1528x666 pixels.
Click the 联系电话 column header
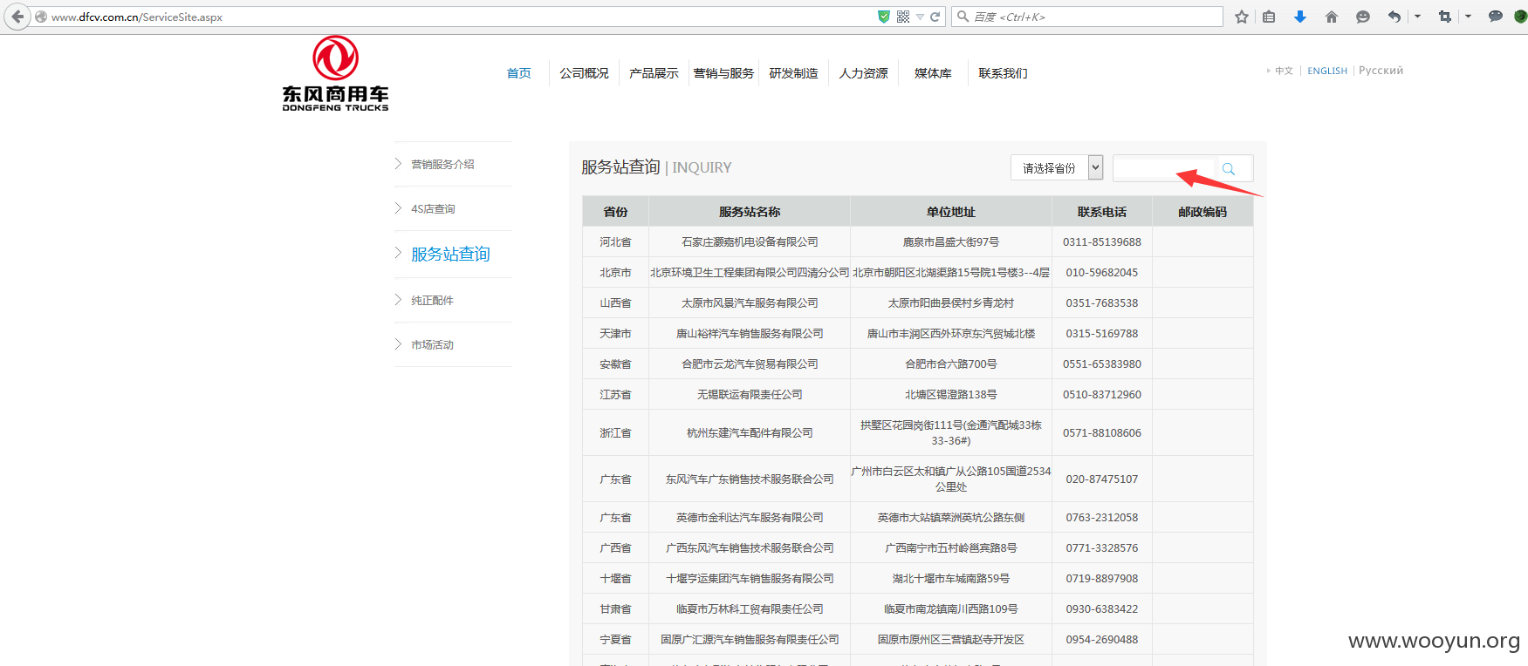click(1102, 212)
